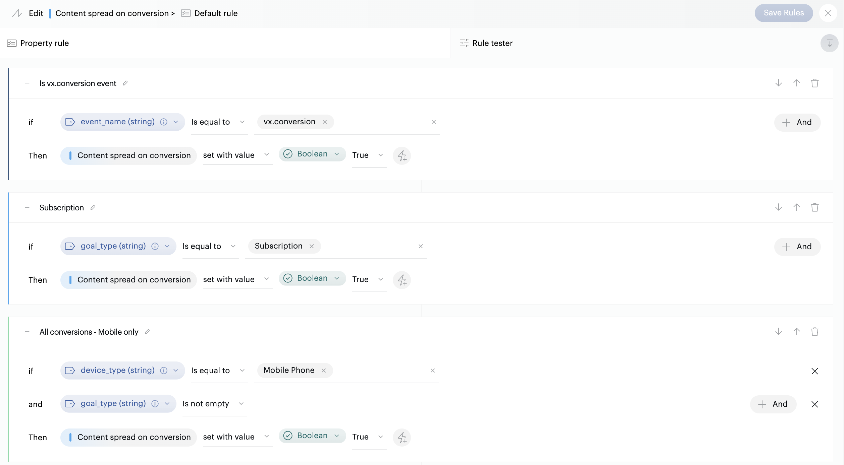Click lightning suggestion icon beside first True value
844x465 pixels.
pos(402,155)
